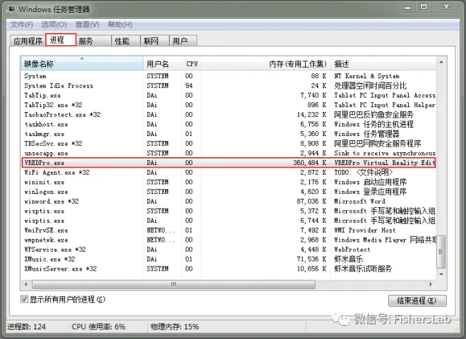Screen dimensions: 466x339
Task: Click the 处理器空闲时间百分比 description
Action: coord(370,86)
